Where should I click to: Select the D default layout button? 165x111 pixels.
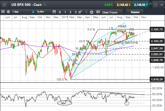pos(60,12)
